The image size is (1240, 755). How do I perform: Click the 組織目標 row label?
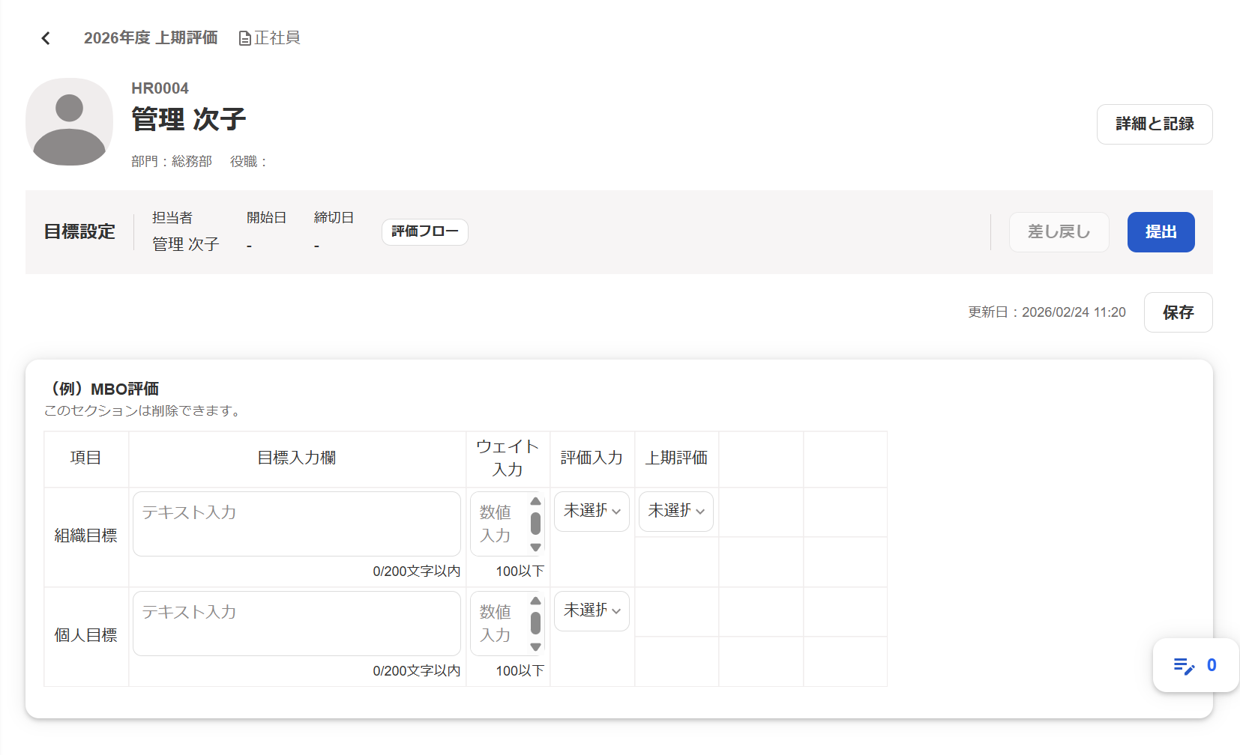coord(85,536)
